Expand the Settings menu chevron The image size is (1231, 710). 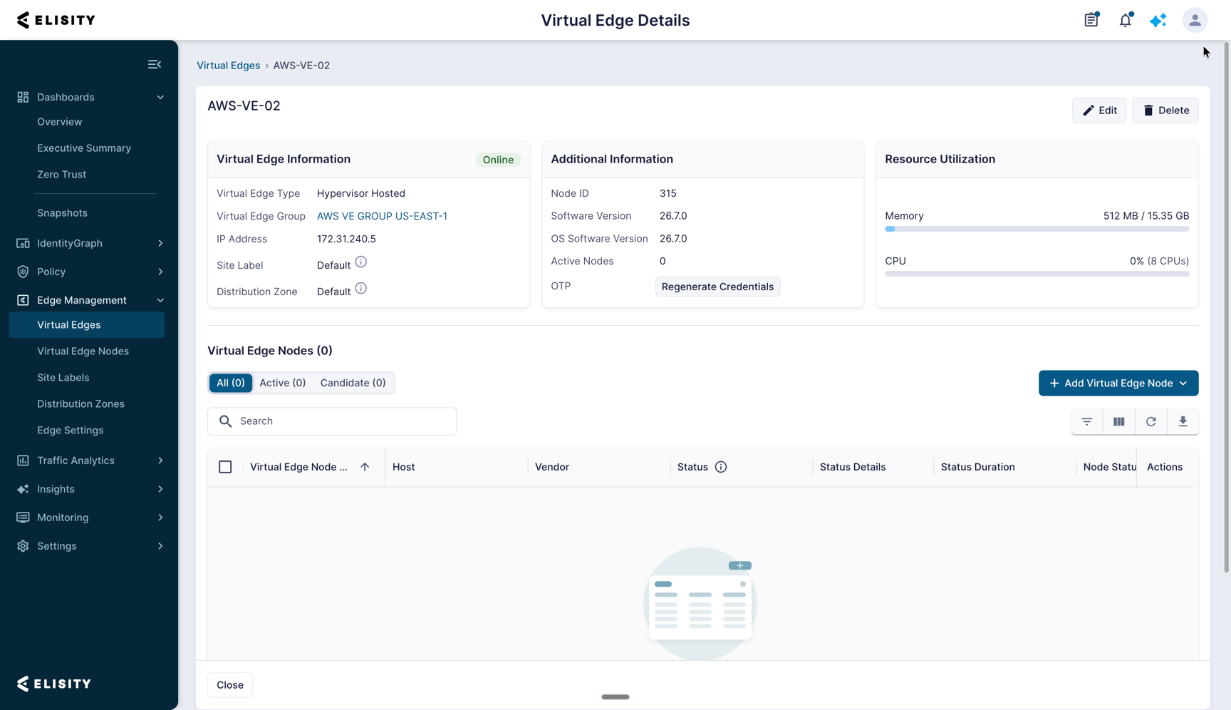tap(160, 546)
